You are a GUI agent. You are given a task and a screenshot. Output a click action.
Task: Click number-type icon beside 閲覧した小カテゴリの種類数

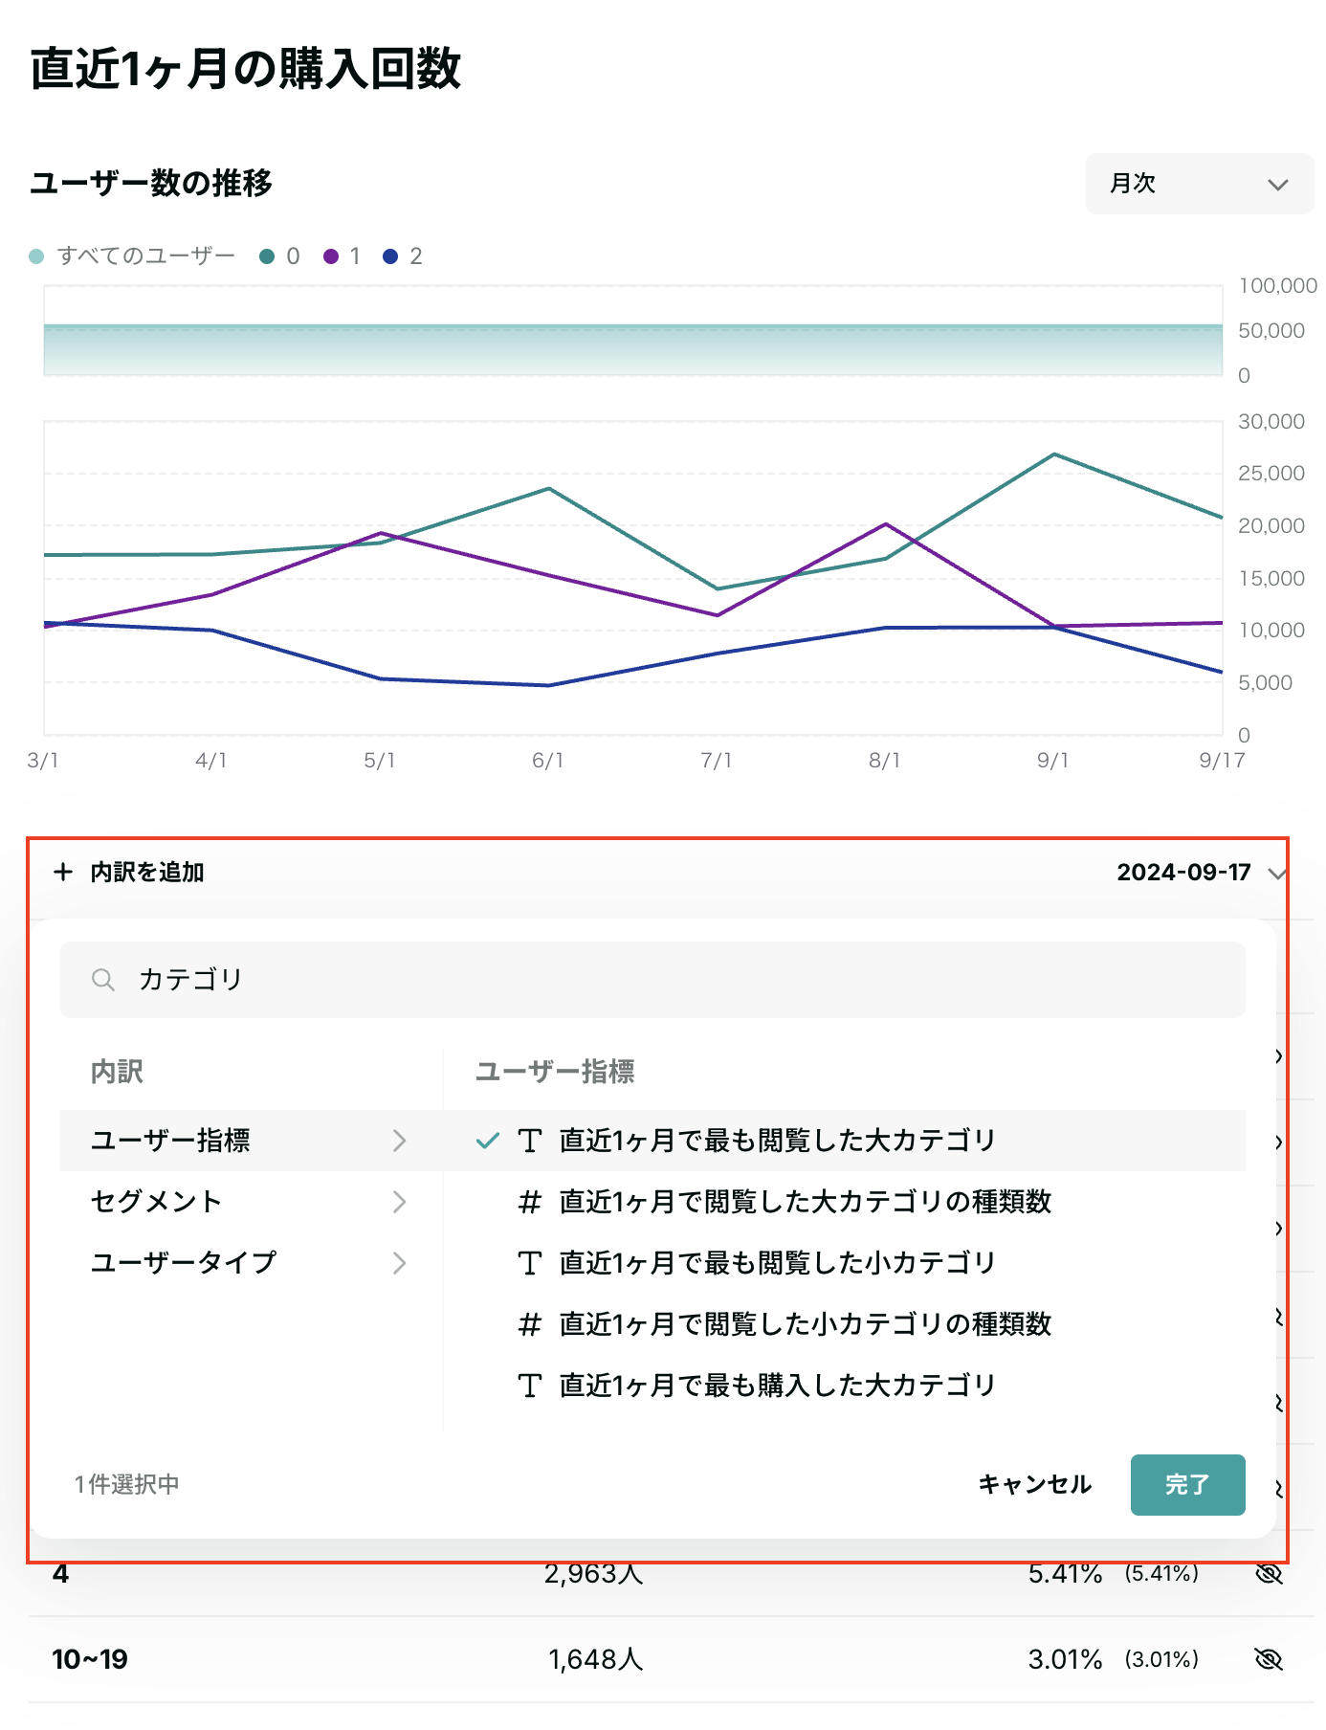530,1324
